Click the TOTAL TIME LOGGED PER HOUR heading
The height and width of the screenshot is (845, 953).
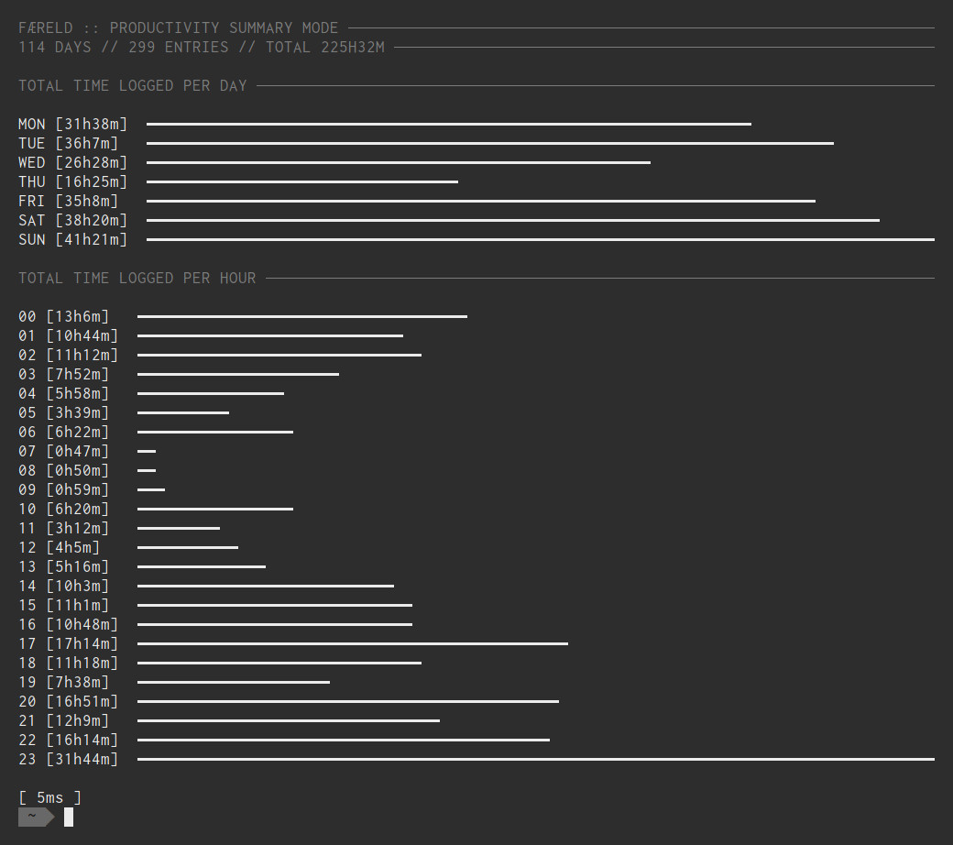pos(137,279)
